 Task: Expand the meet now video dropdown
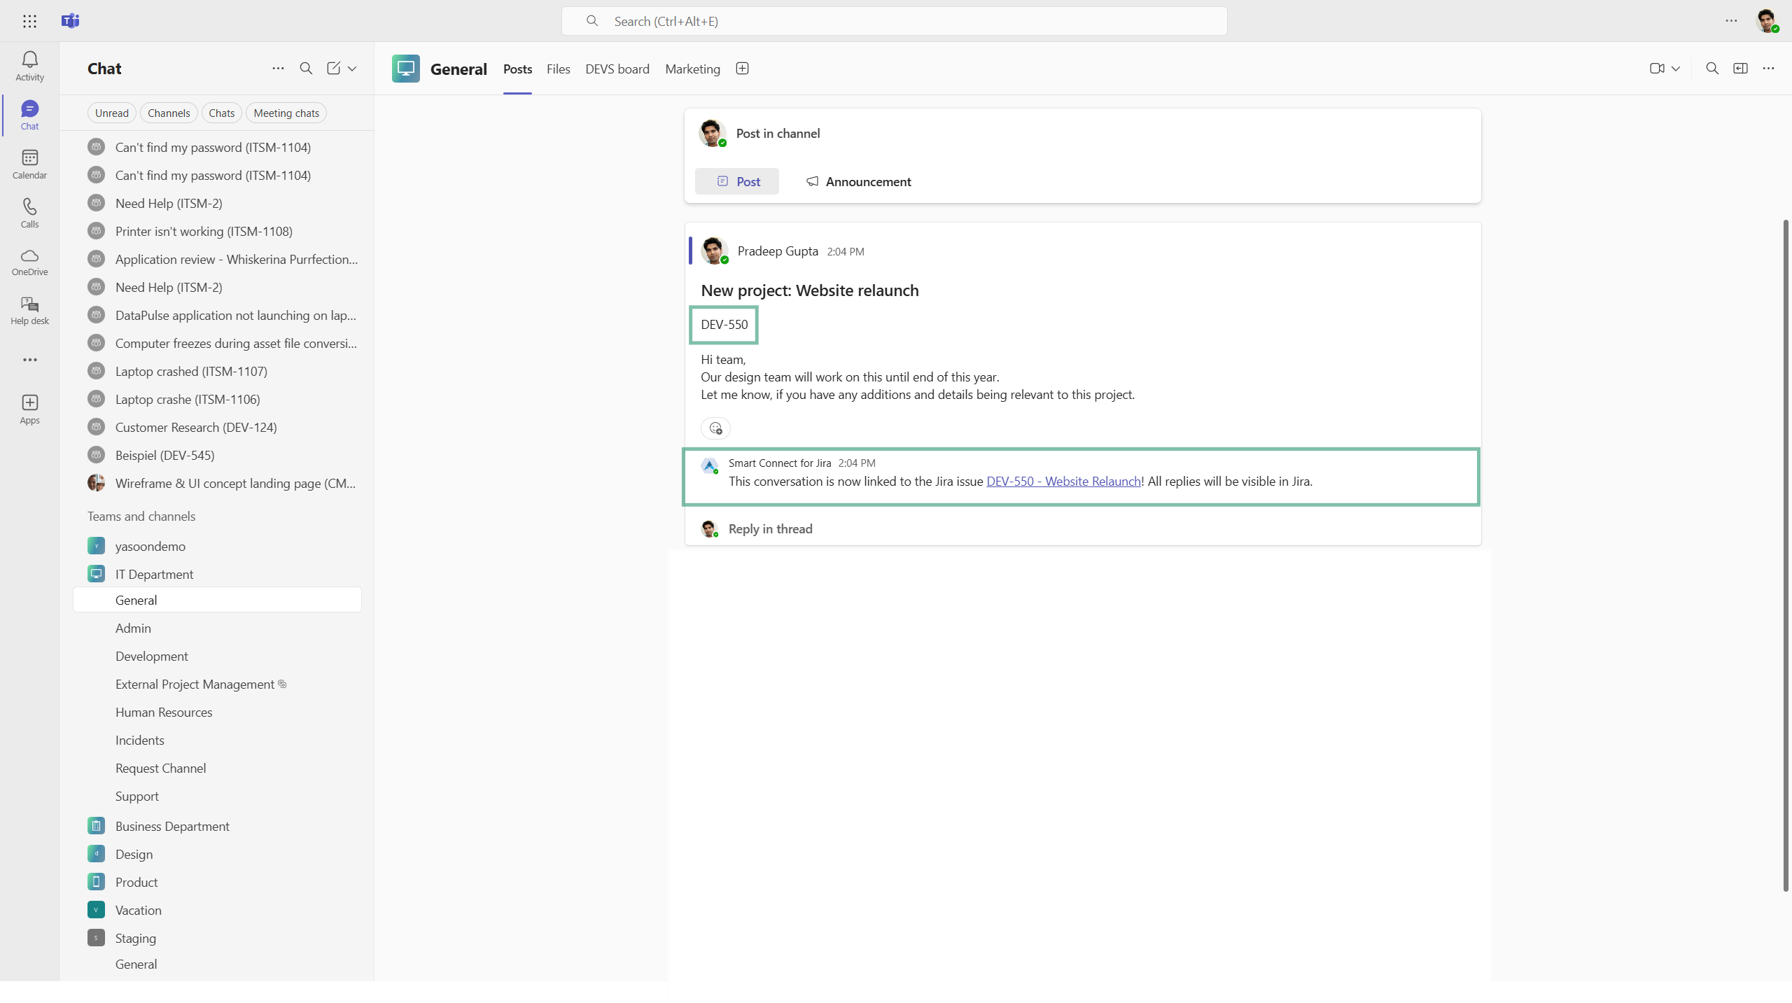click(1676, 69)
